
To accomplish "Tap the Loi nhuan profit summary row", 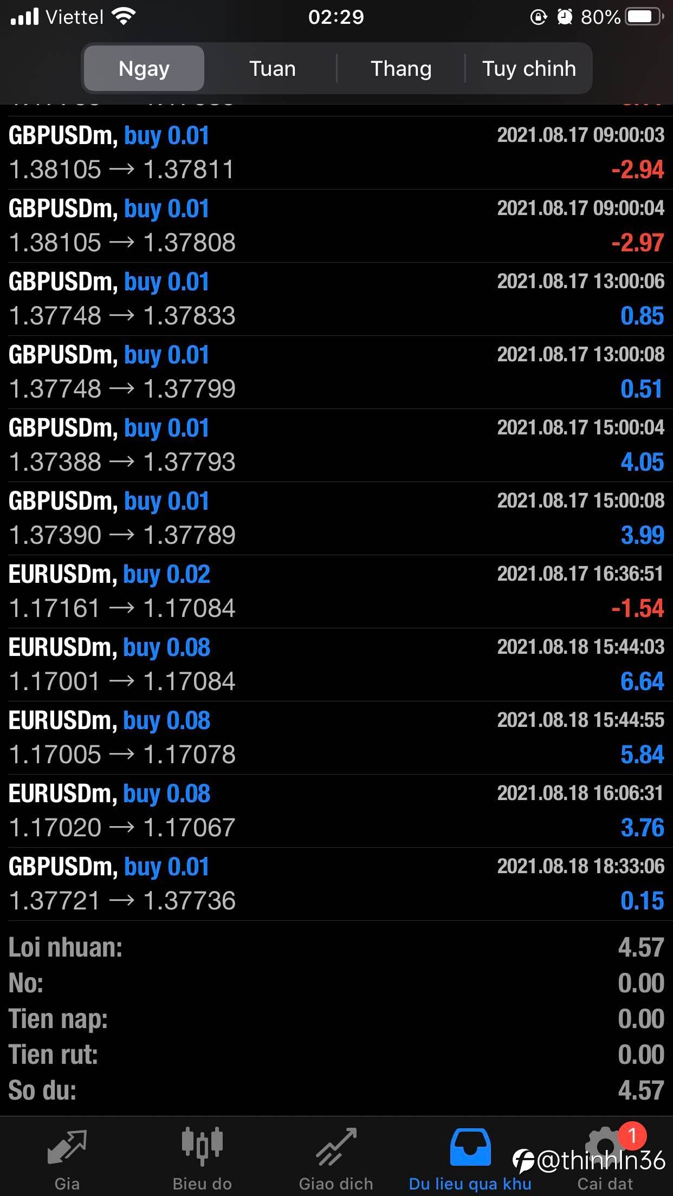I will (336, 947).
